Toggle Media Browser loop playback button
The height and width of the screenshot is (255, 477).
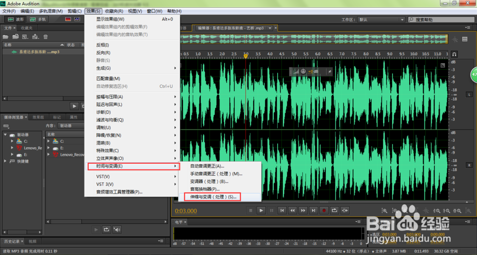coord(106,230)
